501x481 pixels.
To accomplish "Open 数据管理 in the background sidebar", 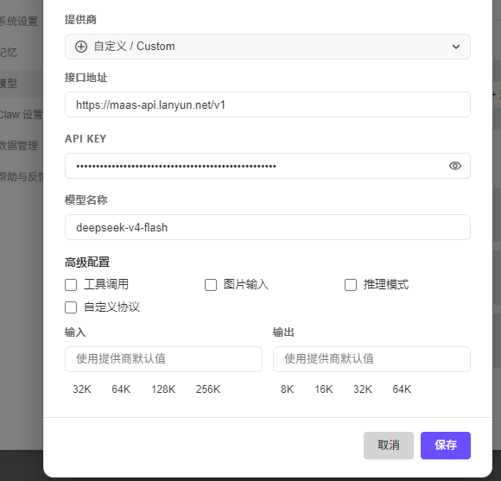I will (x=18, y=145).
